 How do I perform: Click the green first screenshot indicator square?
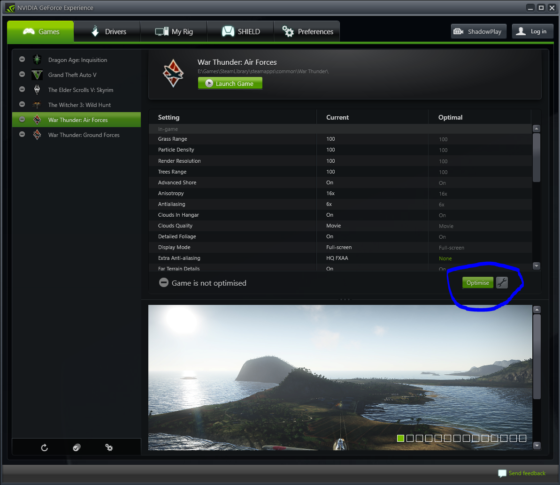point(401,438)
